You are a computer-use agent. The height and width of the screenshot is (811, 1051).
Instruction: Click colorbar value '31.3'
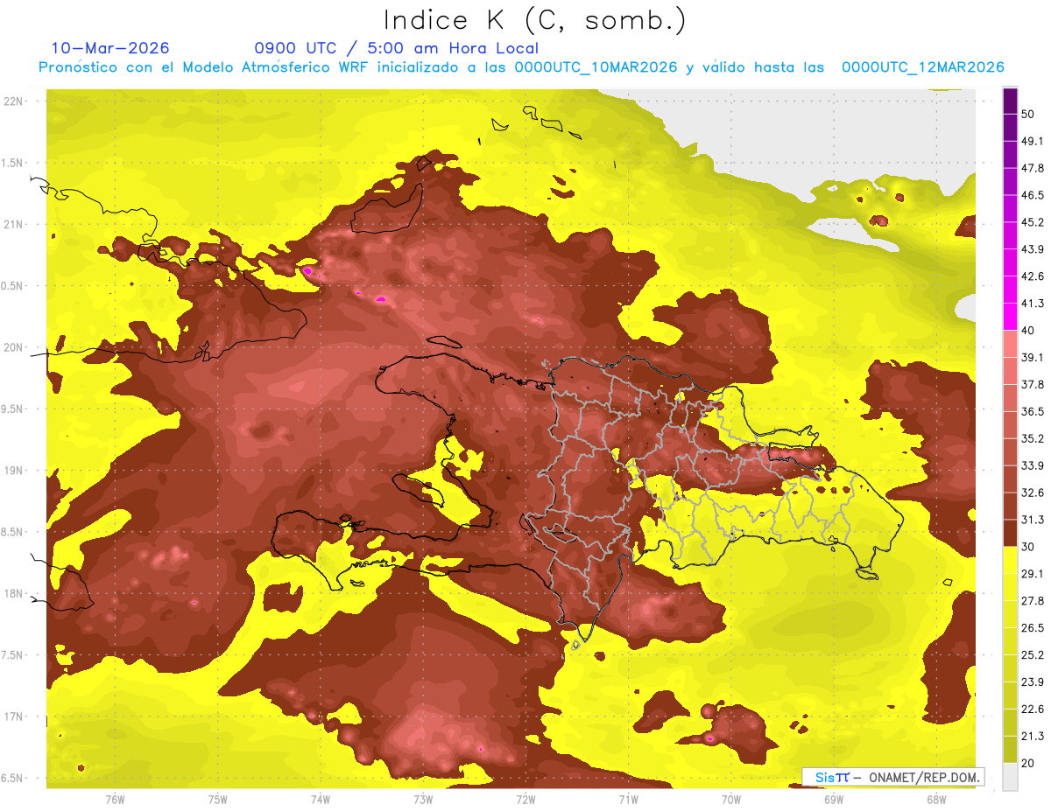pos(1033,520)
